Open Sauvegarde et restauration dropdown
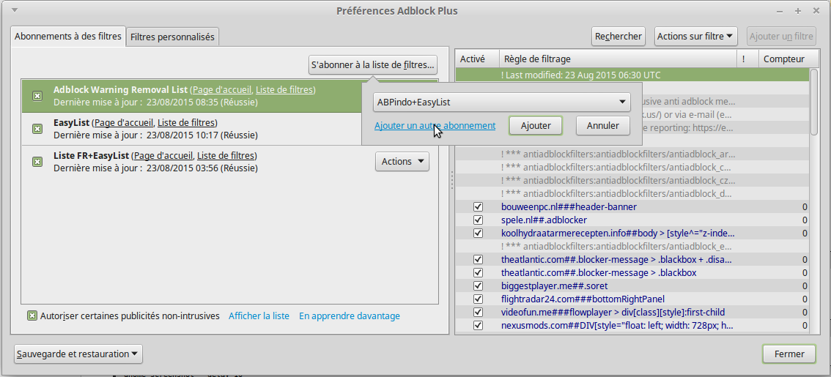 (78, 354)
